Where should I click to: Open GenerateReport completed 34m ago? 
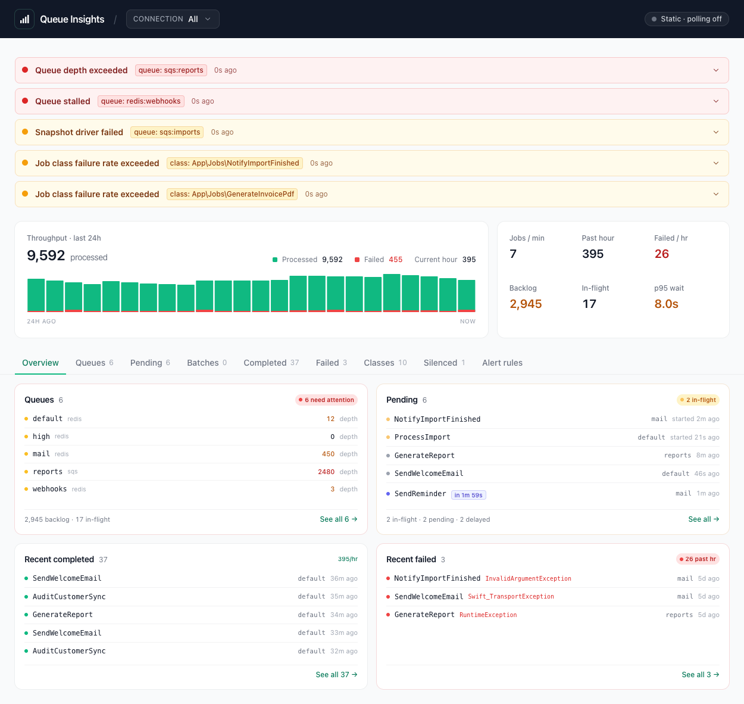[191, 615]
